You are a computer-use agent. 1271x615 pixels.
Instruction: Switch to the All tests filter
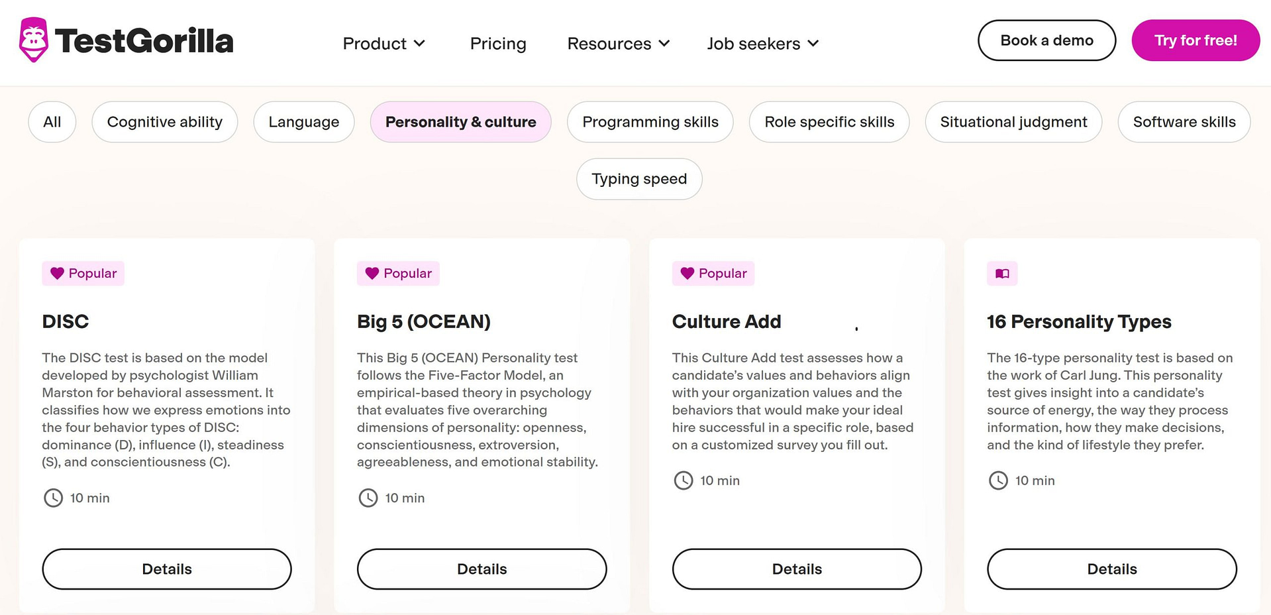[52, 122]
